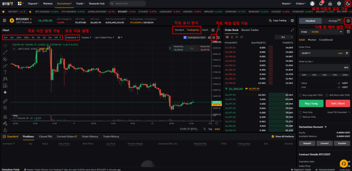Select the long position forecasting tool

pyautogui.click(x=5, y=85)
